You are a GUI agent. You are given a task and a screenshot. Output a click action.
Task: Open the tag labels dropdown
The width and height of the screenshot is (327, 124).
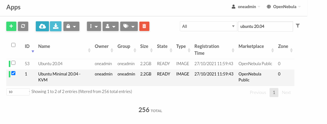pyautogui.click(x=129, y=26)
